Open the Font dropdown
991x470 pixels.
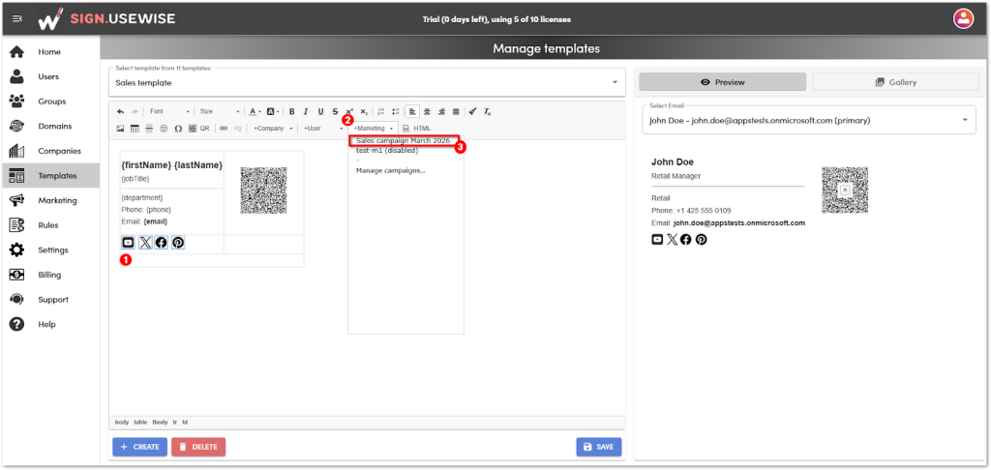click(169, 111)
